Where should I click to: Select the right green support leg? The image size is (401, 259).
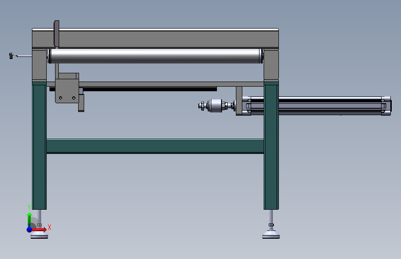click(x=271, y=147)
